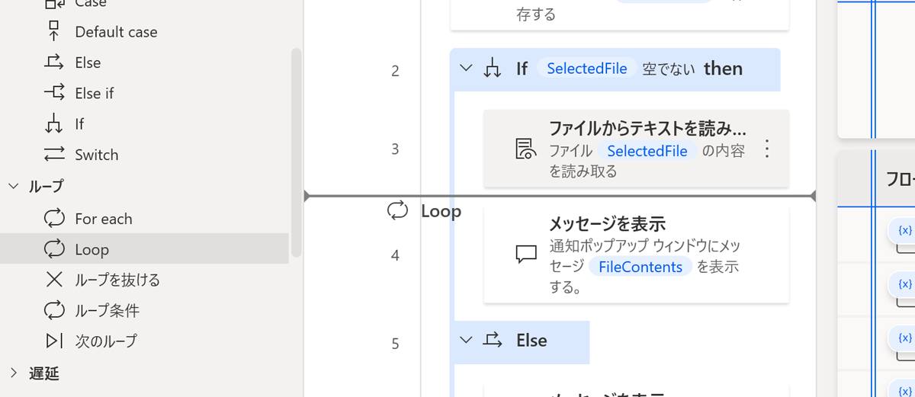Click the message bubble icon in step 4

(x=526, y=255)
